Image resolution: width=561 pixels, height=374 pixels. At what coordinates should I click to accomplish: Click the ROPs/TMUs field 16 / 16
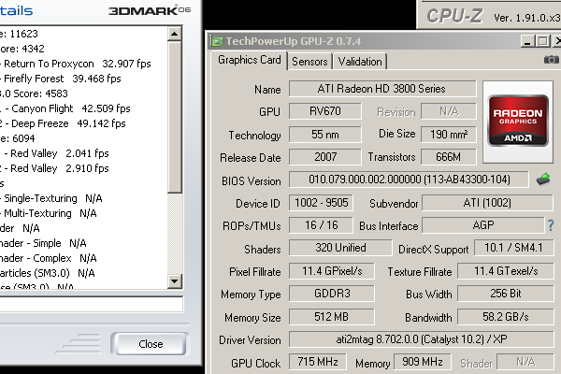pos(321,225)
